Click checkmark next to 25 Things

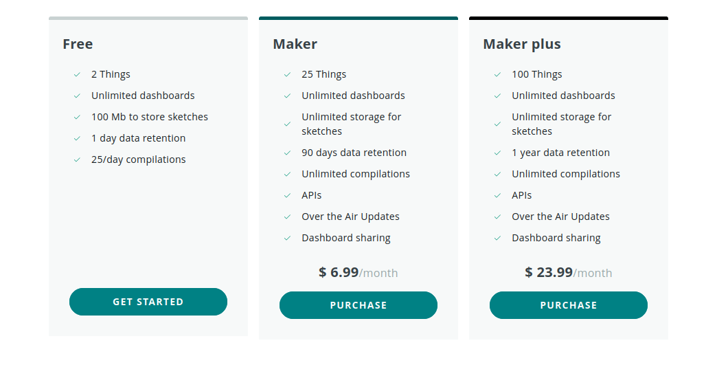click(x=287, y=74)
